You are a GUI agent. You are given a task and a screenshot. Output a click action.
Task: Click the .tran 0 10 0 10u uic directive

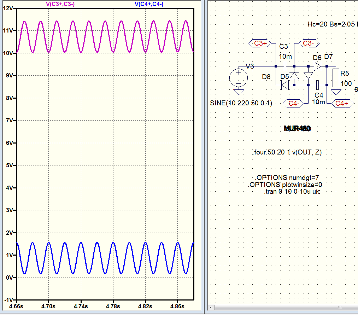(x=293, y=191)
